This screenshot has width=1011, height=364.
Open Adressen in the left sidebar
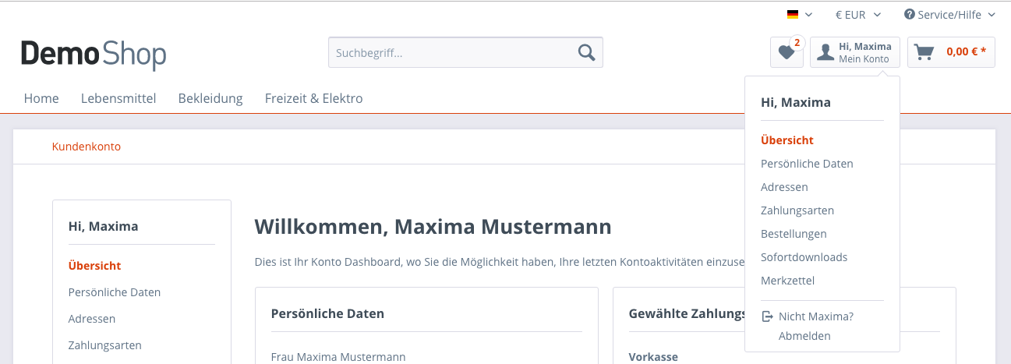pyautogui.click(x=92, y=319)
